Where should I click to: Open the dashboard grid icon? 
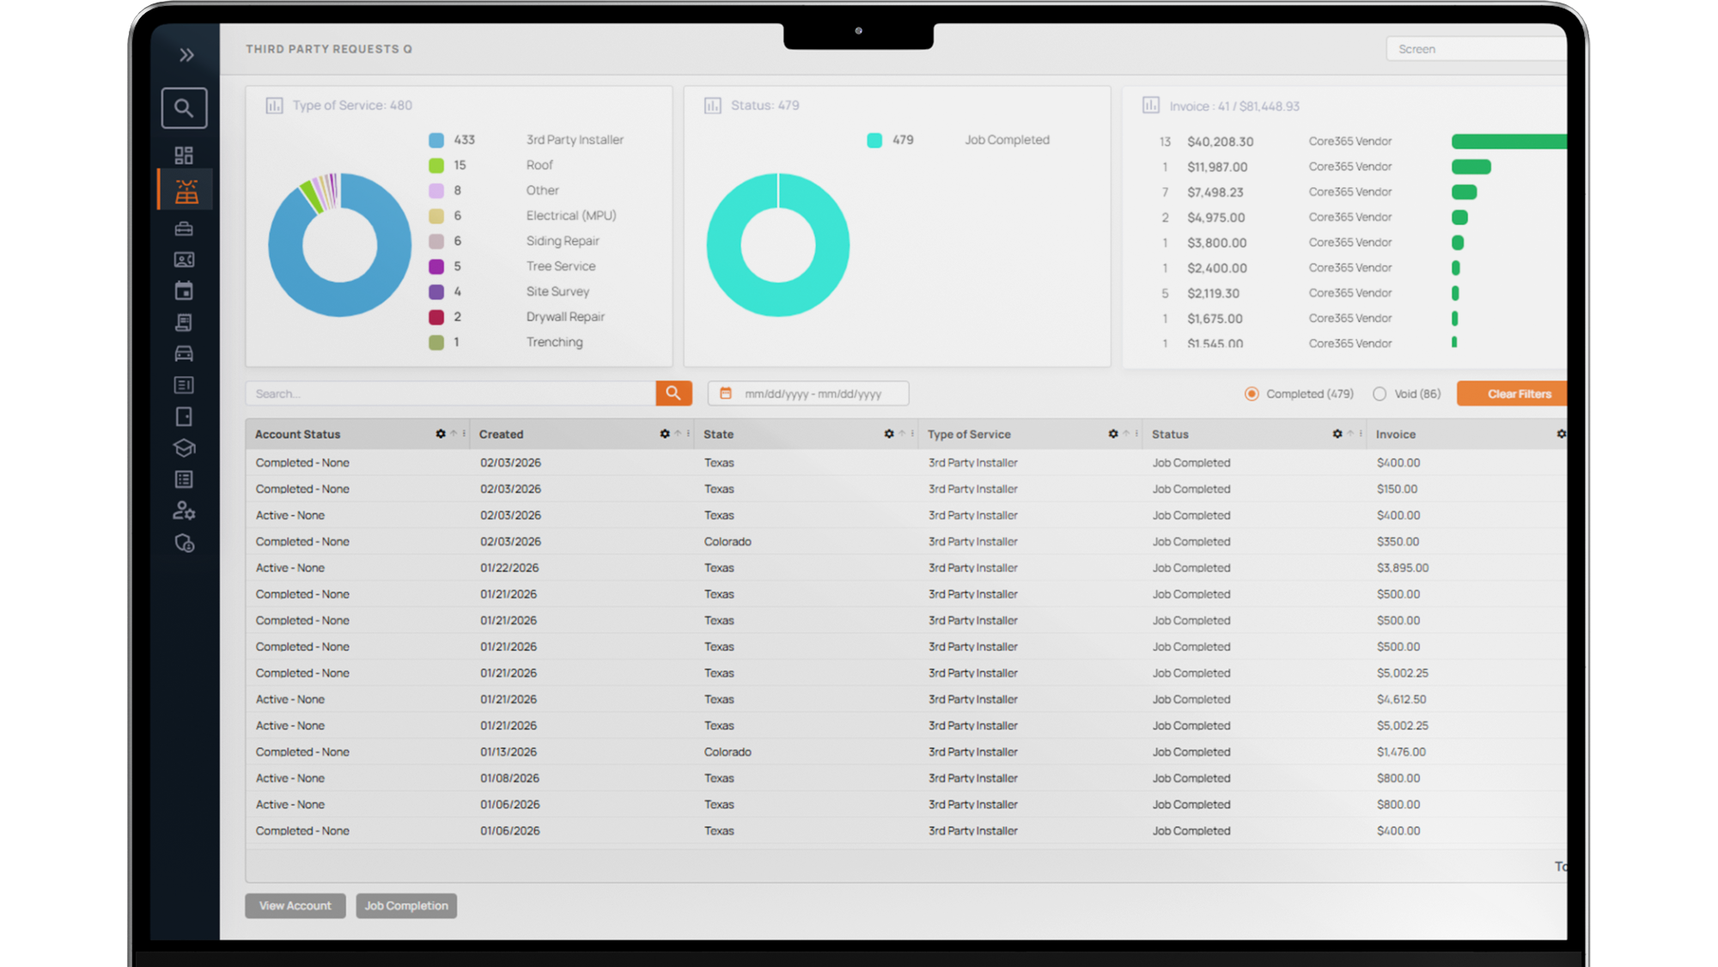coord(184,155)
